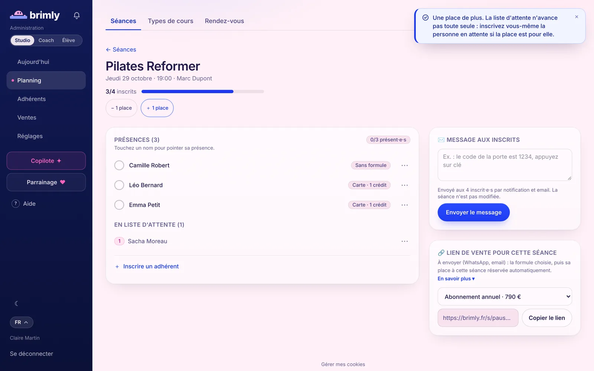The height and width of the screenshot is (371, 594).
Task: Launch Copilote assistant
Action: tap(46, 161)
